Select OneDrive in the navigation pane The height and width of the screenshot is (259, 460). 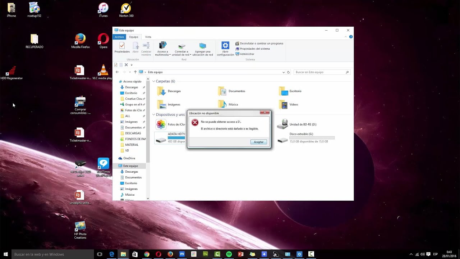click(x=127, y=158)
